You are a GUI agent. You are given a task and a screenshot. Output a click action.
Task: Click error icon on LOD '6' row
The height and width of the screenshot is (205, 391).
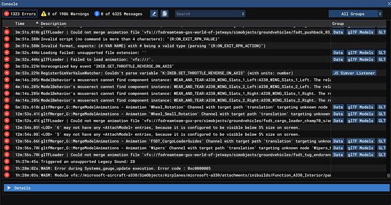point(7,127)
